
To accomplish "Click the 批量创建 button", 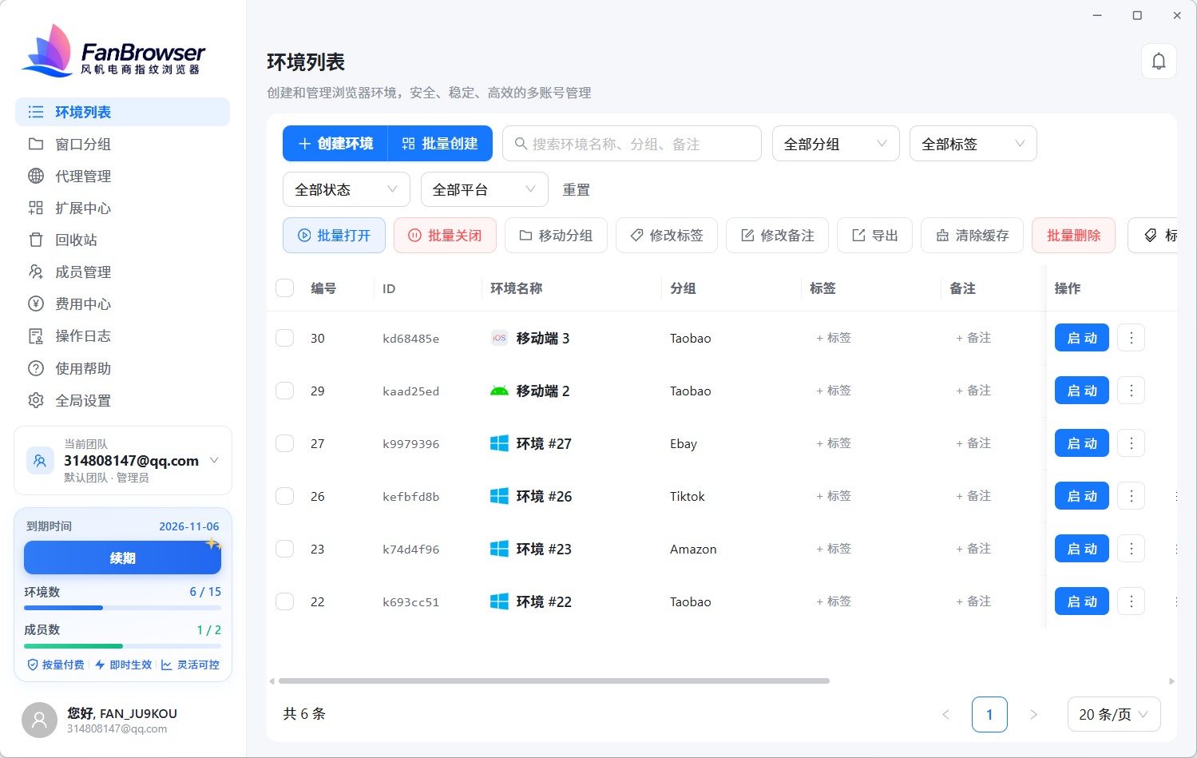I will click(x=440, y=144).
